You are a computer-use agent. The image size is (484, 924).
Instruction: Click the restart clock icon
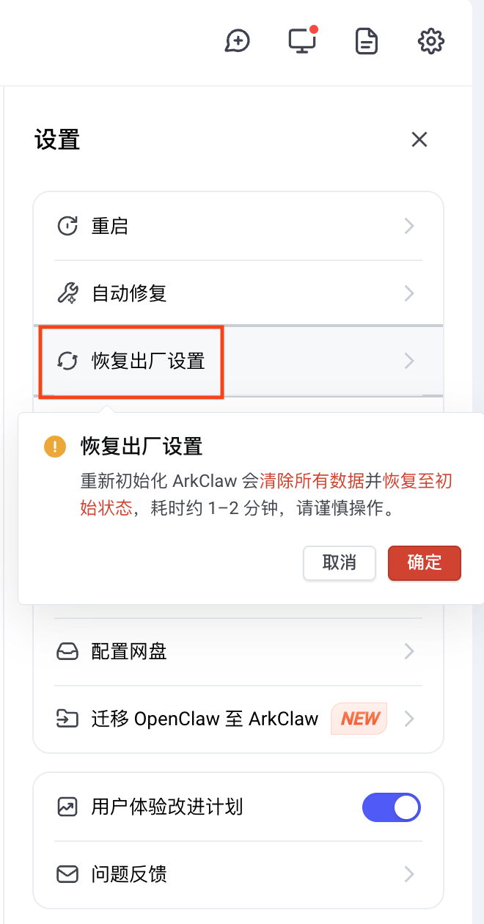pyautogui.click(x=67, y=226)
